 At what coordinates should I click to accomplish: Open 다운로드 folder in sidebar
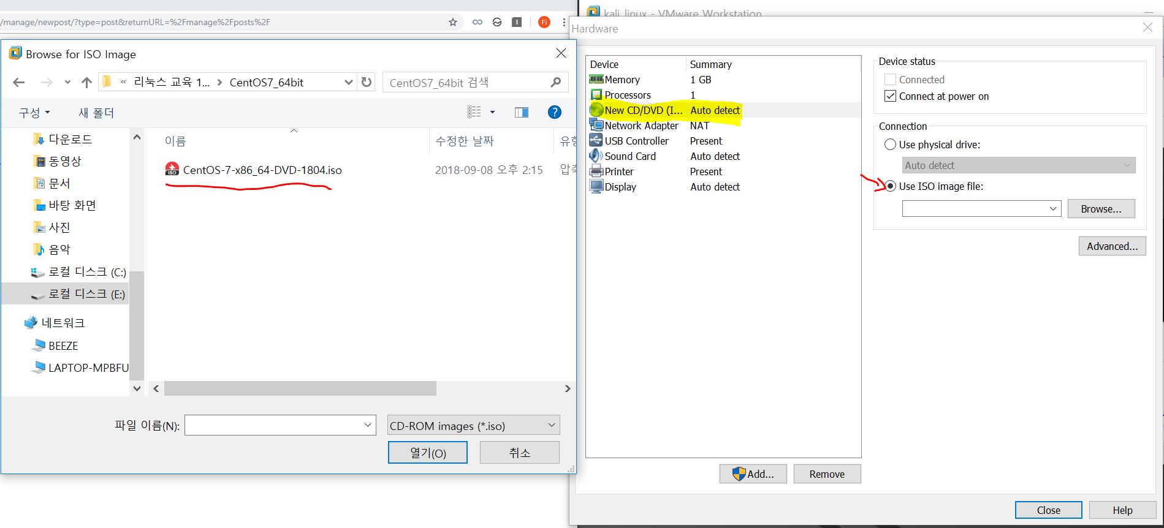pos(63,139)
